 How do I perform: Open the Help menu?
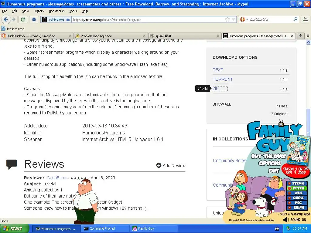[84, 11]
